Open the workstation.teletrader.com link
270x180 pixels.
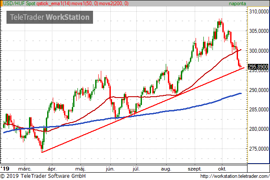235,176
